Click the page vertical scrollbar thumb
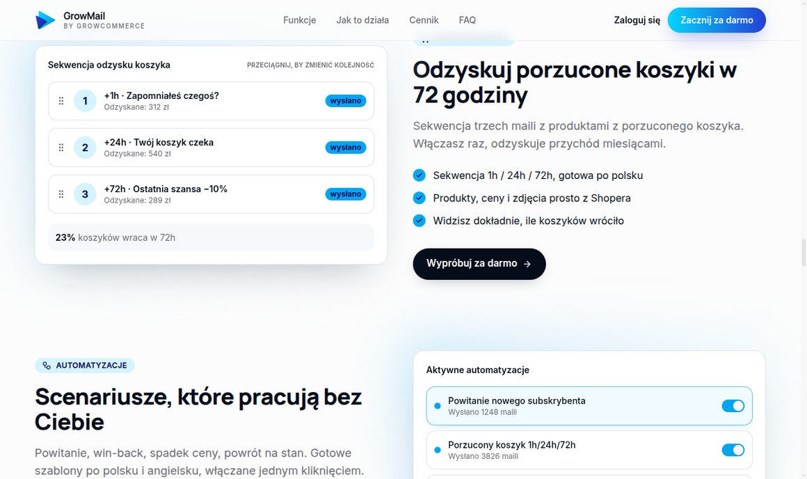The image size is (807, 479). coord(803,252)
